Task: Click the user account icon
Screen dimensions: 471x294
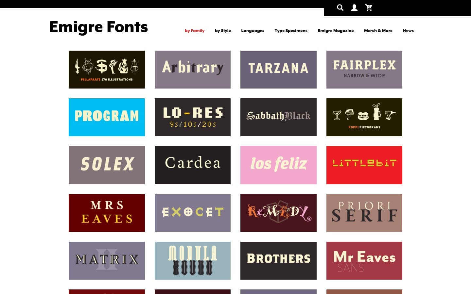Action: click(x=354, y=8)
